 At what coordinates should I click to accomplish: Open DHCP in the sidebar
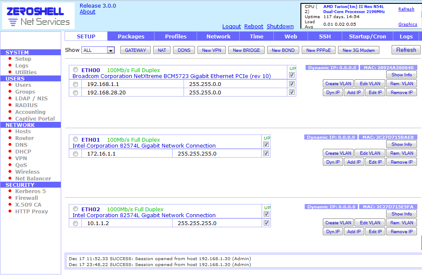point(23,151)
